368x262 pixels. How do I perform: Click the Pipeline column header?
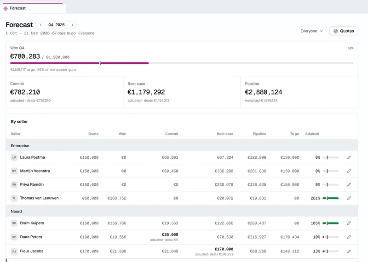(259, 134)
